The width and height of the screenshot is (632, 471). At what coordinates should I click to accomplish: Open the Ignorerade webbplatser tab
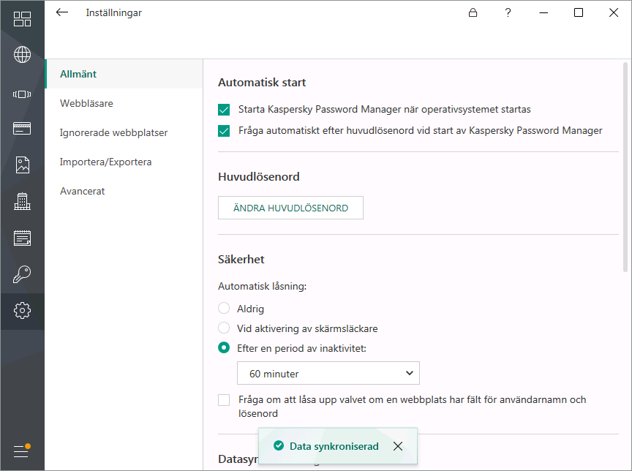124,132
